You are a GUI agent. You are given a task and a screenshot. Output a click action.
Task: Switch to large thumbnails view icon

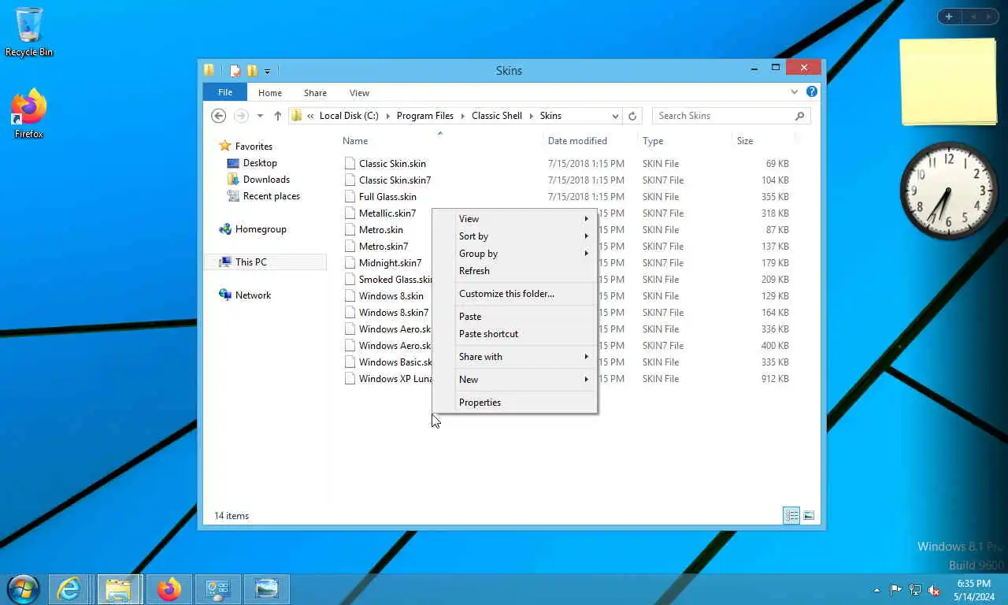click(809, 516)
